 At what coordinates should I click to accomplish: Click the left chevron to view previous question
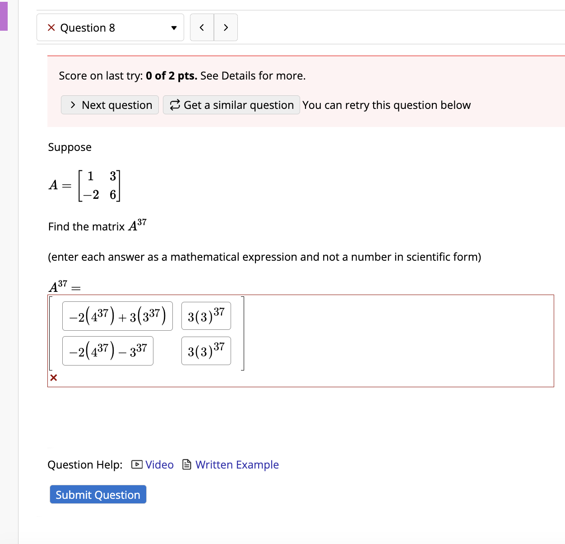coord(202,27)
